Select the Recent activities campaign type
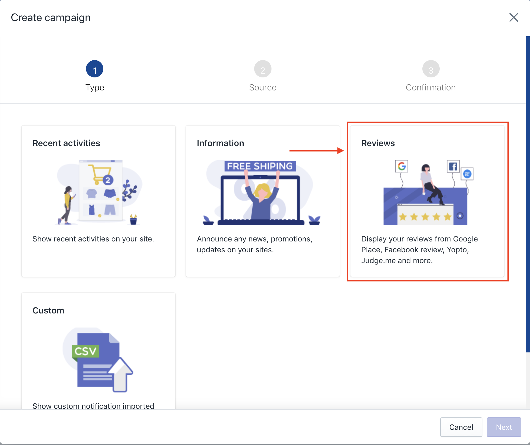This screenshot has height=445, width=530. click(x=66, y=143)
